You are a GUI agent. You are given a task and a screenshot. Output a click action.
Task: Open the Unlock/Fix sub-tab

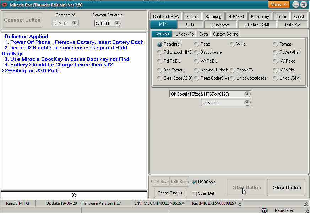pyautogui.click(x=184, y=34)
